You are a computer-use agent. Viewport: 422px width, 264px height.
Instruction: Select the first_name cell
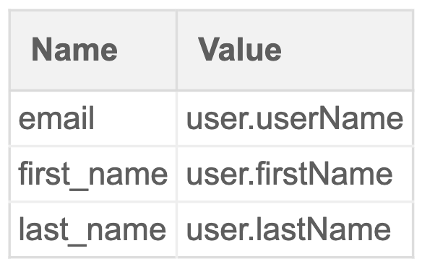93,174
